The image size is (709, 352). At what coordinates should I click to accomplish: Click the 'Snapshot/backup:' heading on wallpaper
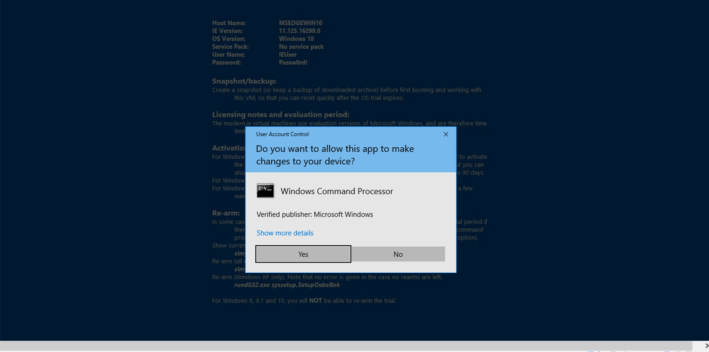244,81
